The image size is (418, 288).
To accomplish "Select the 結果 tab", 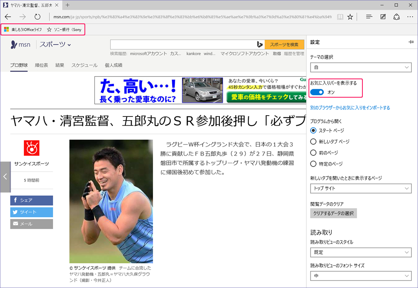I will [60, 65].
